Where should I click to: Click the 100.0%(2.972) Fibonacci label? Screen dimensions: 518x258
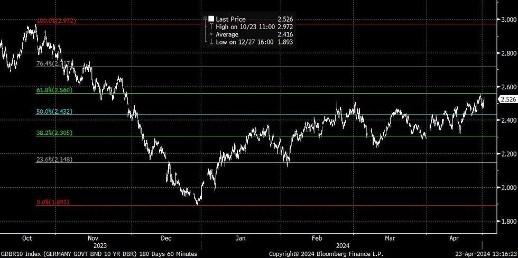pyautogui.click(x=56, y=21)
